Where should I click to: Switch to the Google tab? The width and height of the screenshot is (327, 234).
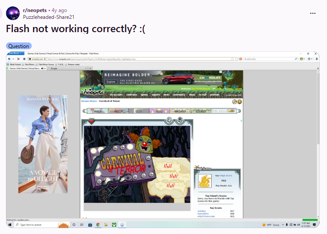click(x=66, y=68)
